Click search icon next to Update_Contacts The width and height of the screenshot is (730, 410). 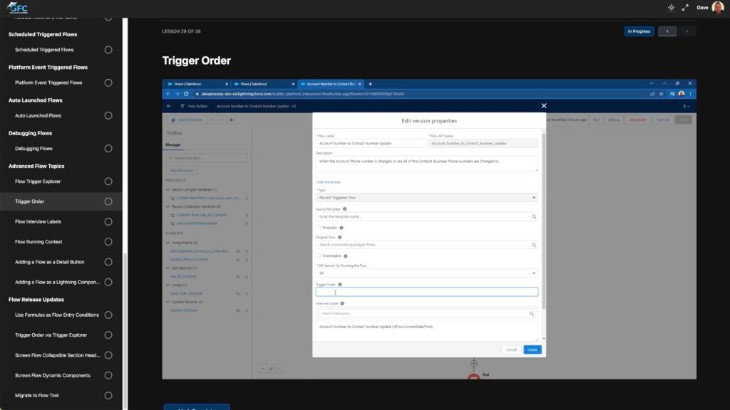[x=238, y=311]
